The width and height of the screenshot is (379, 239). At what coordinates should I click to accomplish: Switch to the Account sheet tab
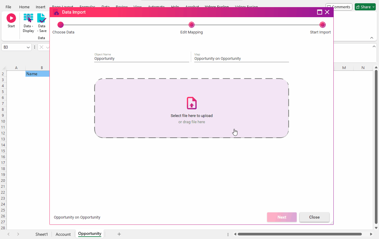pos(63,234)
